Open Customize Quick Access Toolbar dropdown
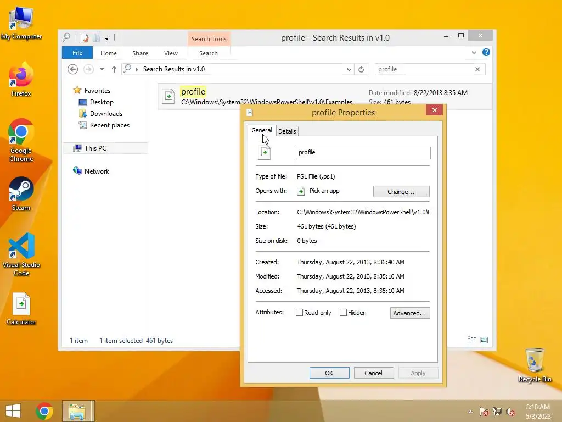Image resolution: width=562 pixels, height=422 pixels. (107, 38)
